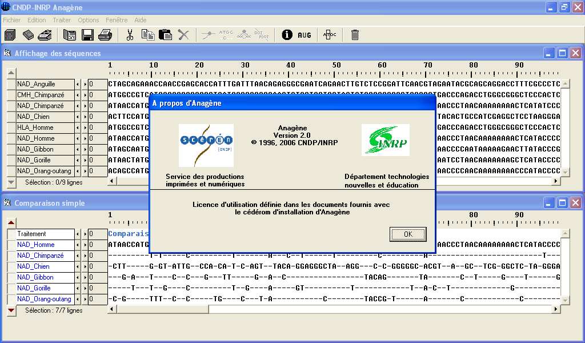
Task: Select the HLA_Homme sequence name button
Action: 46,127
